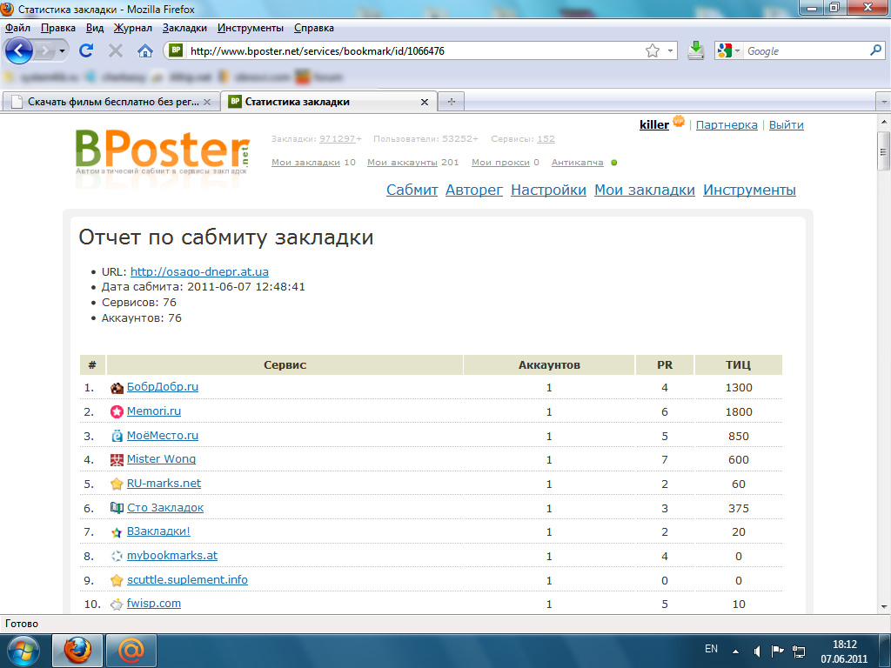The height and width of the screenshot is (668, 891).
Task: Open the Mail.ru agent taskbar icon
Action: (x=131, y=651)
